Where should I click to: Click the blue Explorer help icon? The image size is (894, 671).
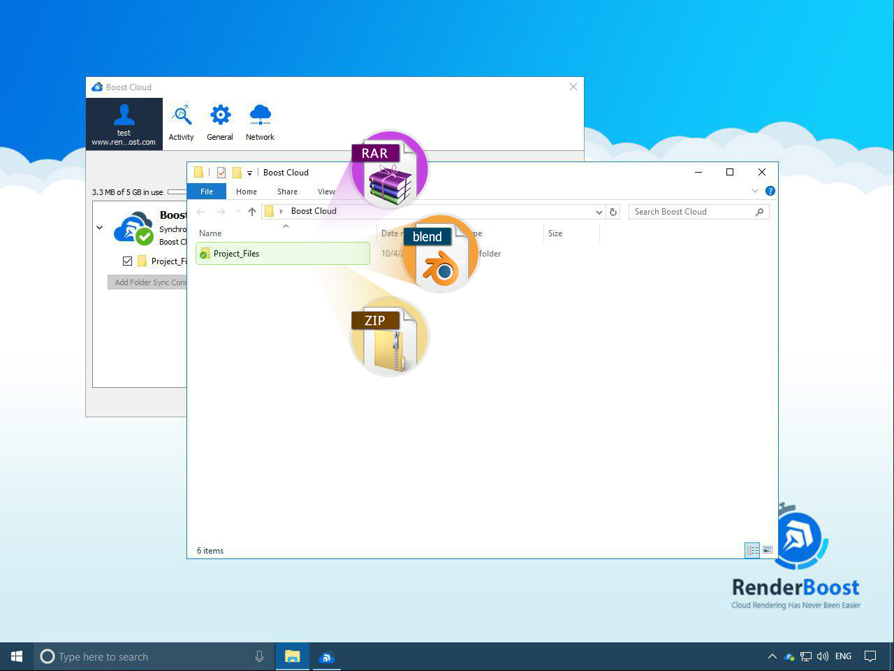pyautogui.click(x=770, y=191)
